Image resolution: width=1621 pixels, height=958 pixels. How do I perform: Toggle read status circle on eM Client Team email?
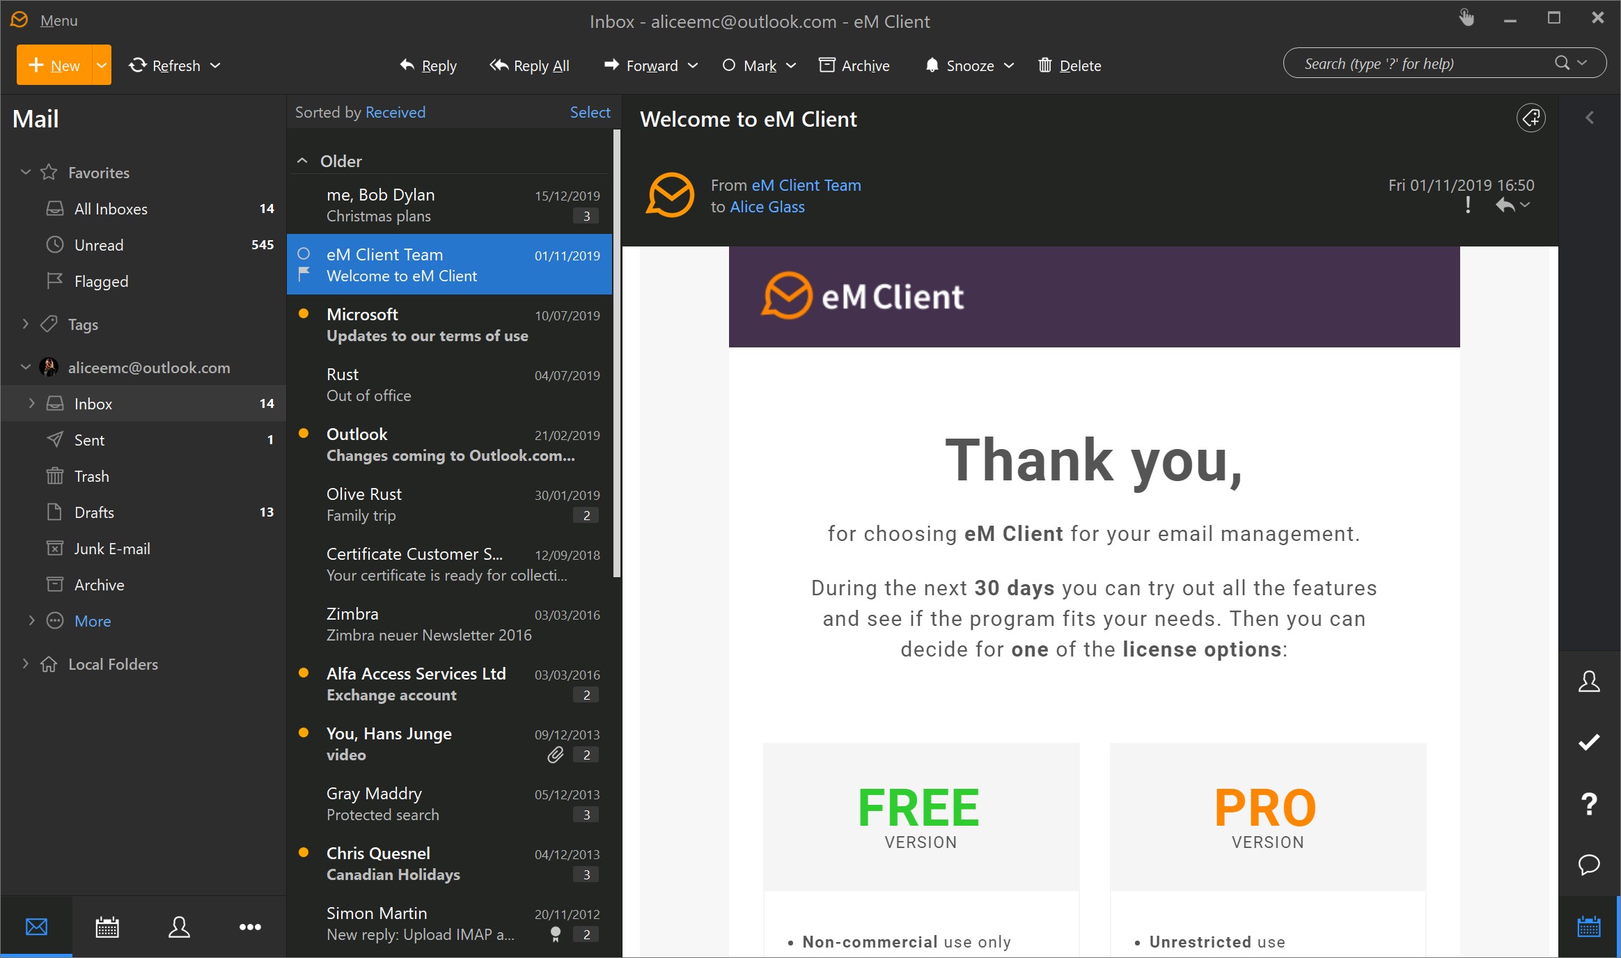(304, 254)
